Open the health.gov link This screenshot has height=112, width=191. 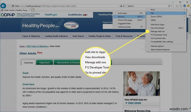[x=51, y=15]
